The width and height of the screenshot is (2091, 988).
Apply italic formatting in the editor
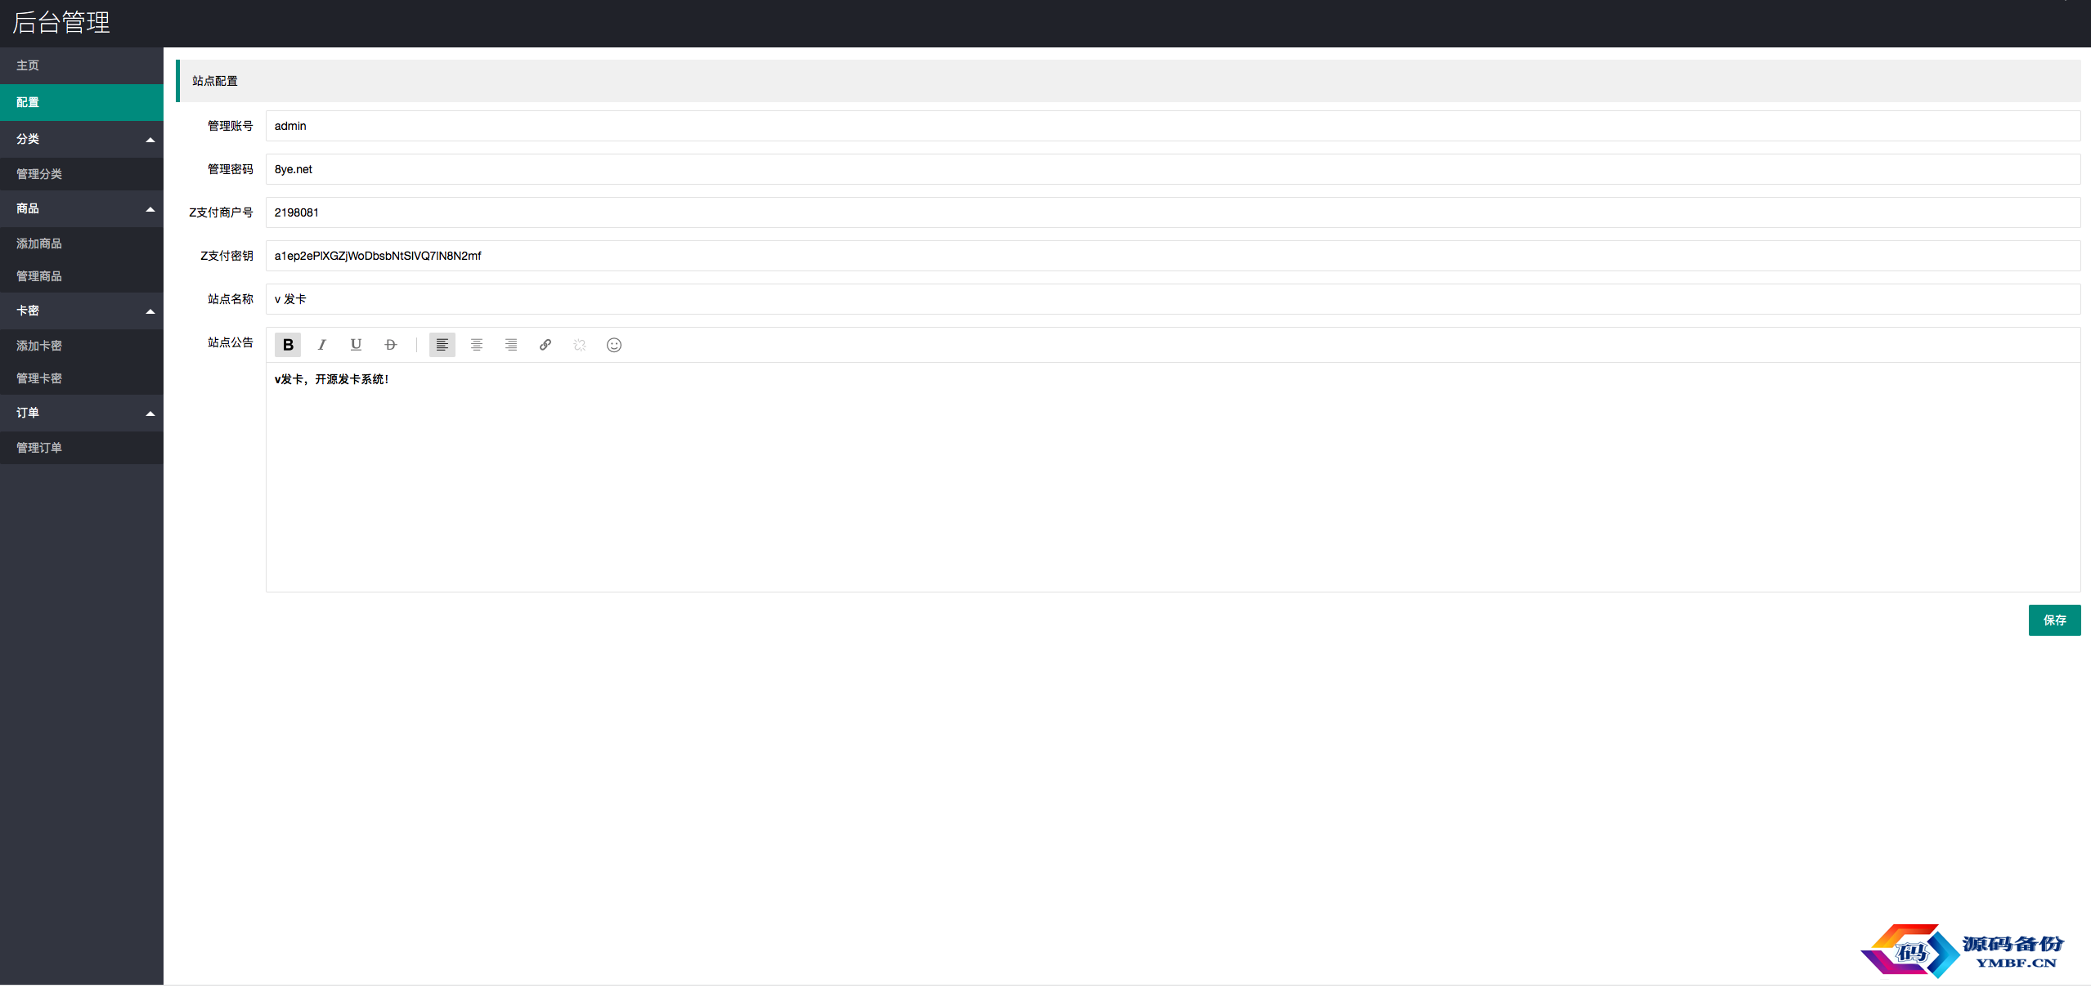click(322, 345)
